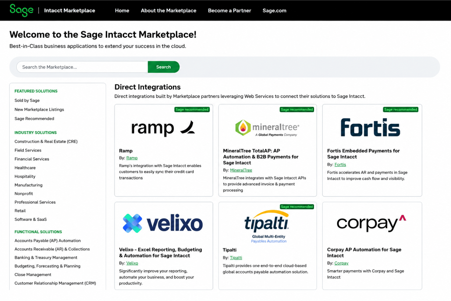Click Sage recommended badge on Fortis card

401,109
